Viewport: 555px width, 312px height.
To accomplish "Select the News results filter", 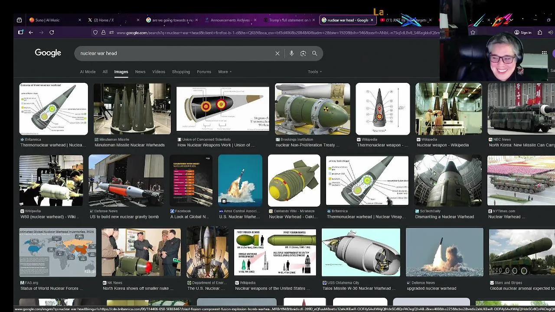I will tap(140, 72).
